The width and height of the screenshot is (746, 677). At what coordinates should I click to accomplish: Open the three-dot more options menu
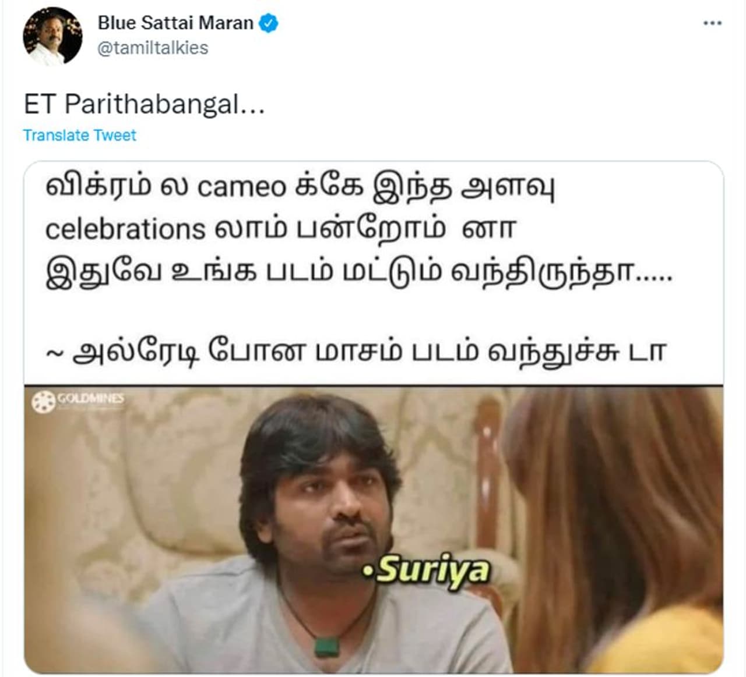[x=712, y=23]
